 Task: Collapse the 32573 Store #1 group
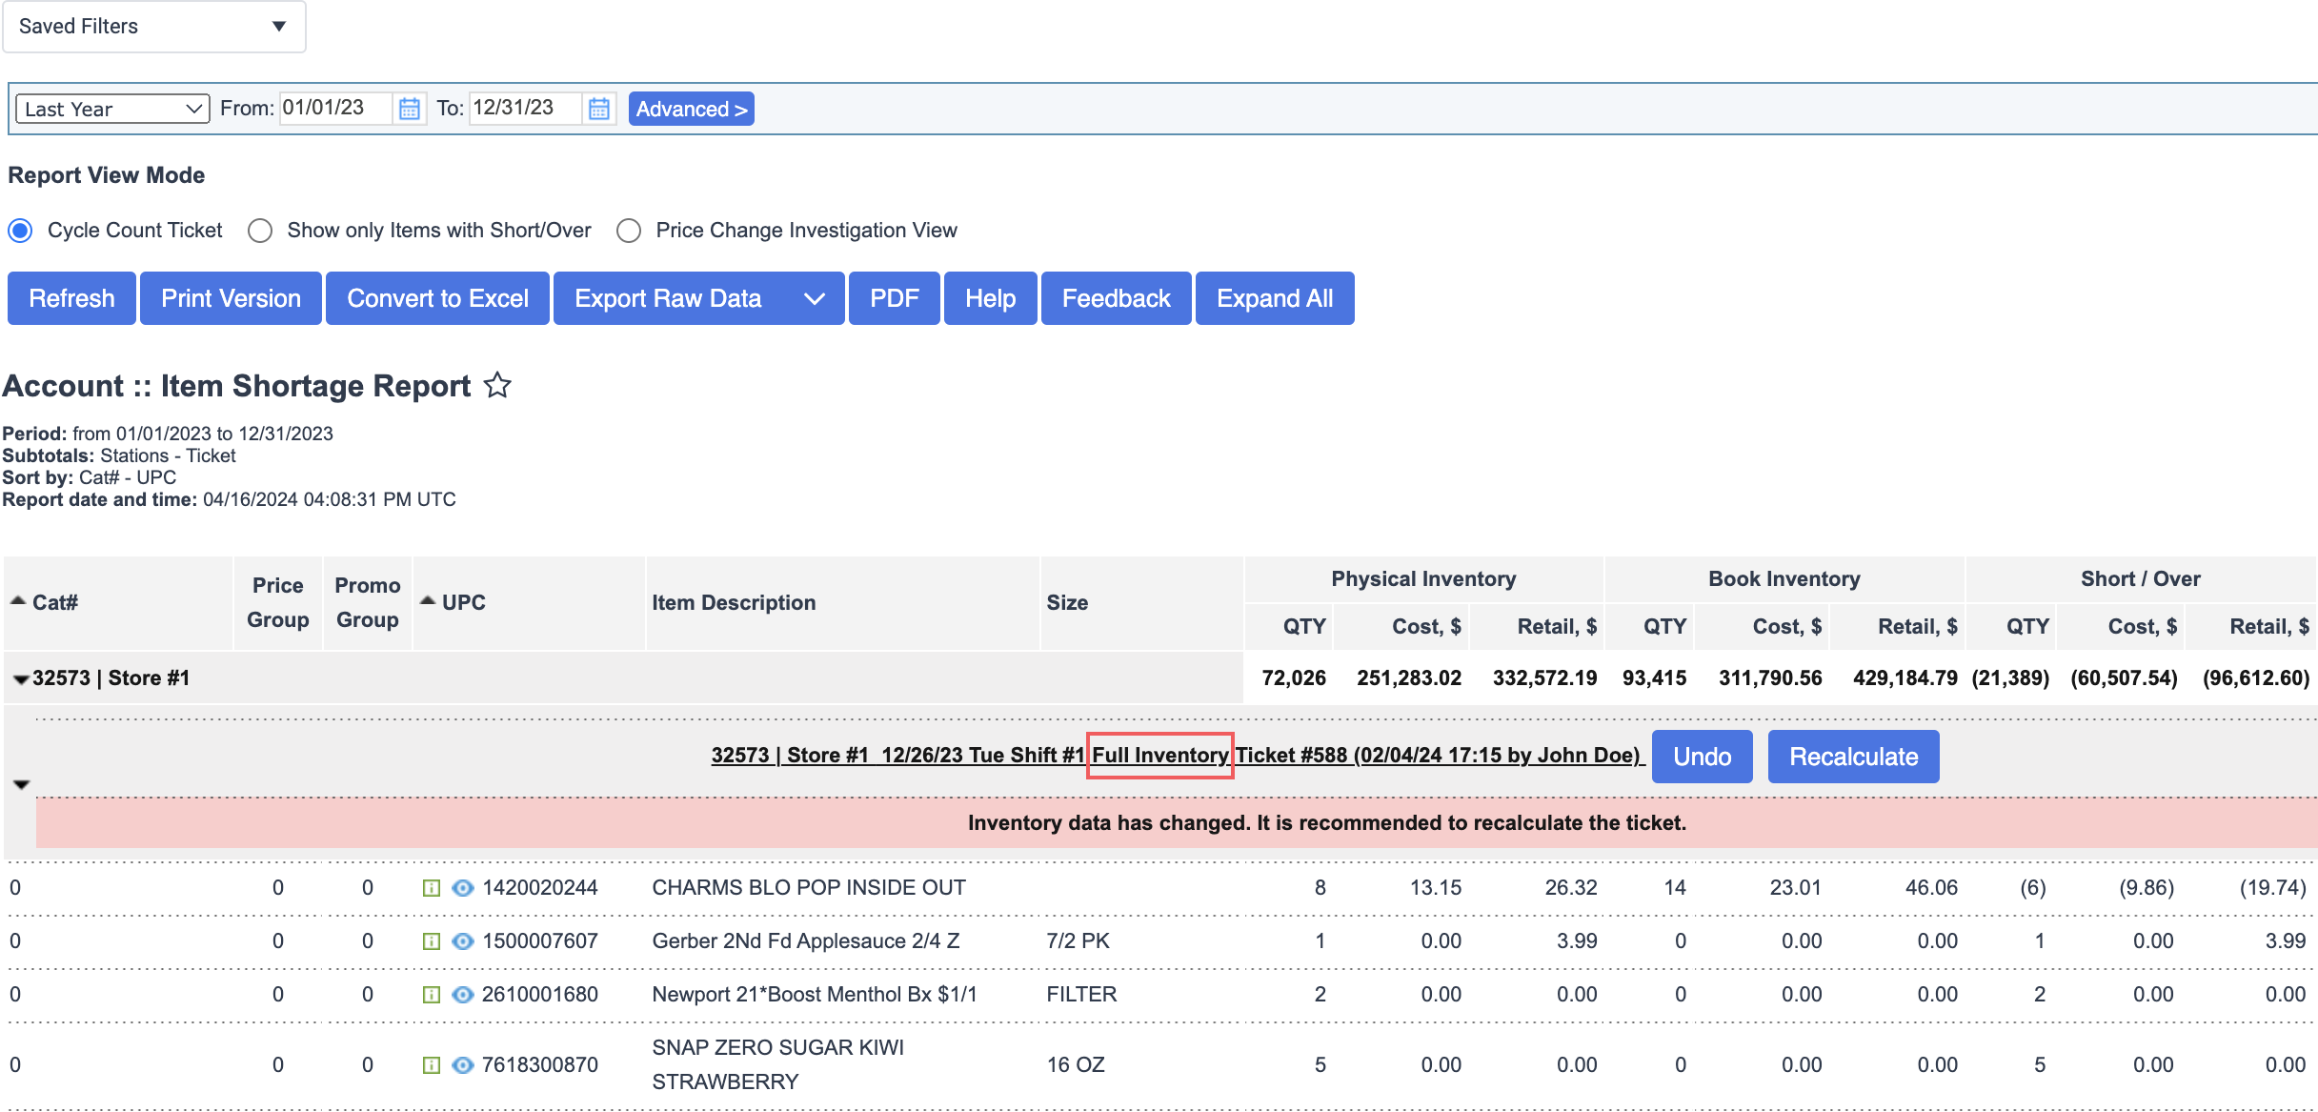pyautogui.click(x=20, y=679)
